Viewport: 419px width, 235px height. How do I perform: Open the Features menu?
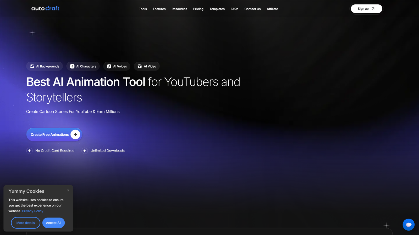pyautogui.click(x=159, y=9)
